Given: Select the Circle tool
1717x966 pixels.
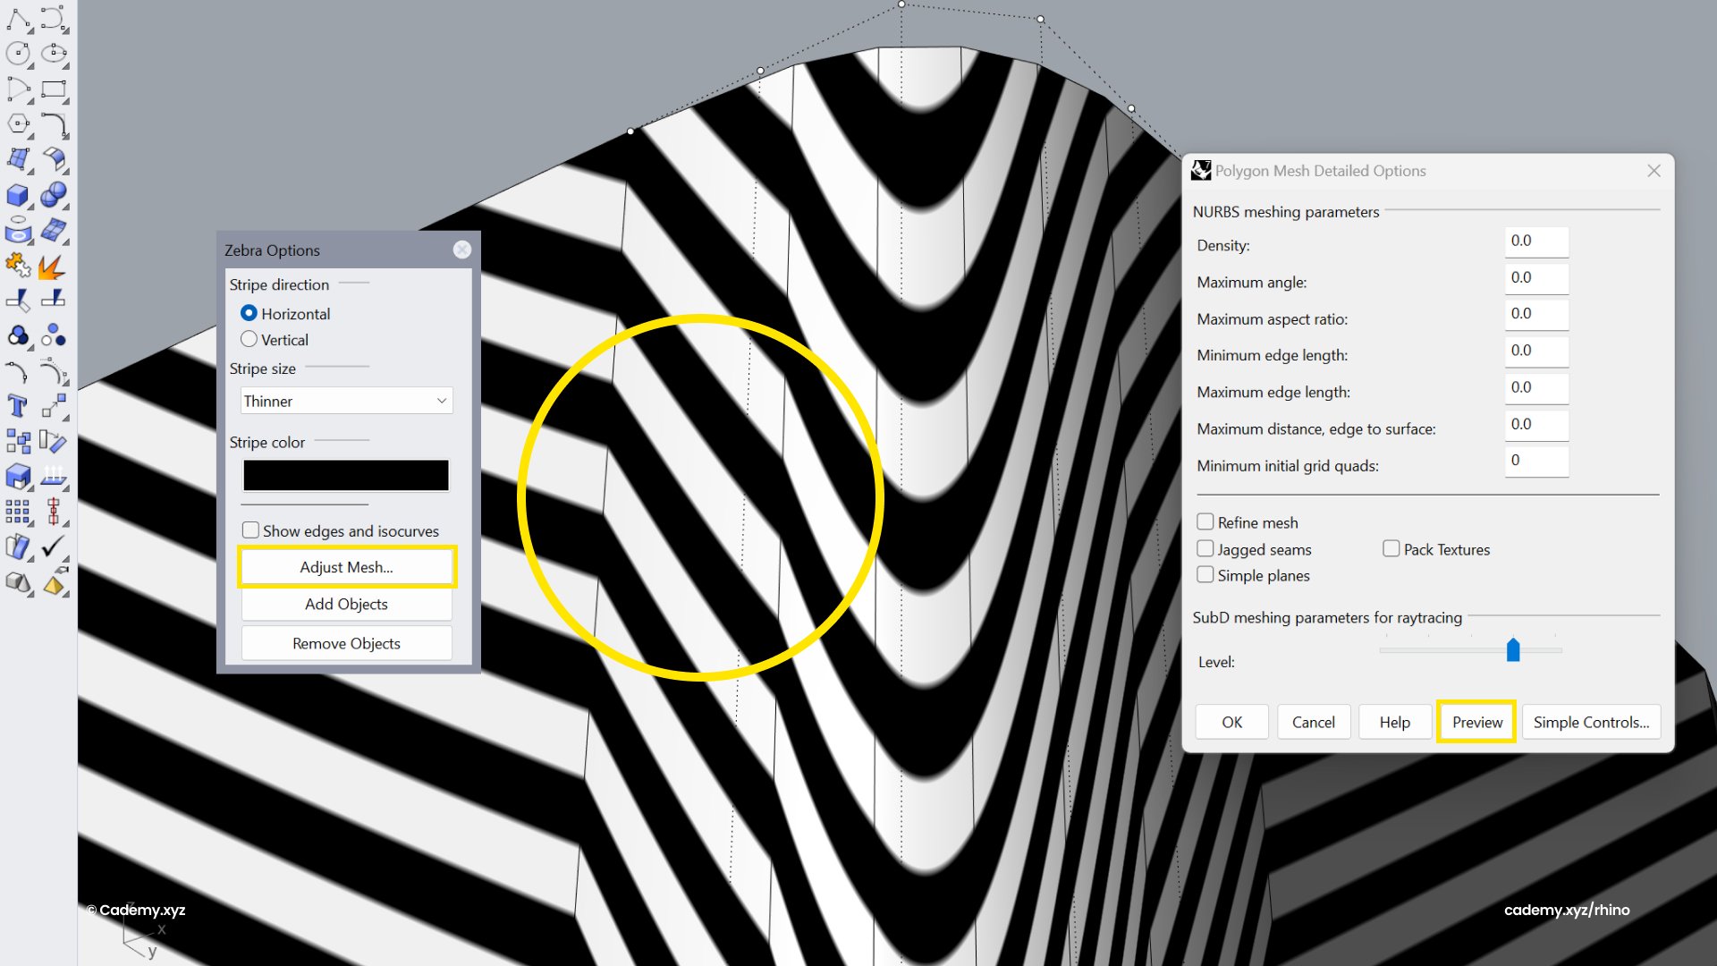Looking at the screenshot, I should [18, 54].
